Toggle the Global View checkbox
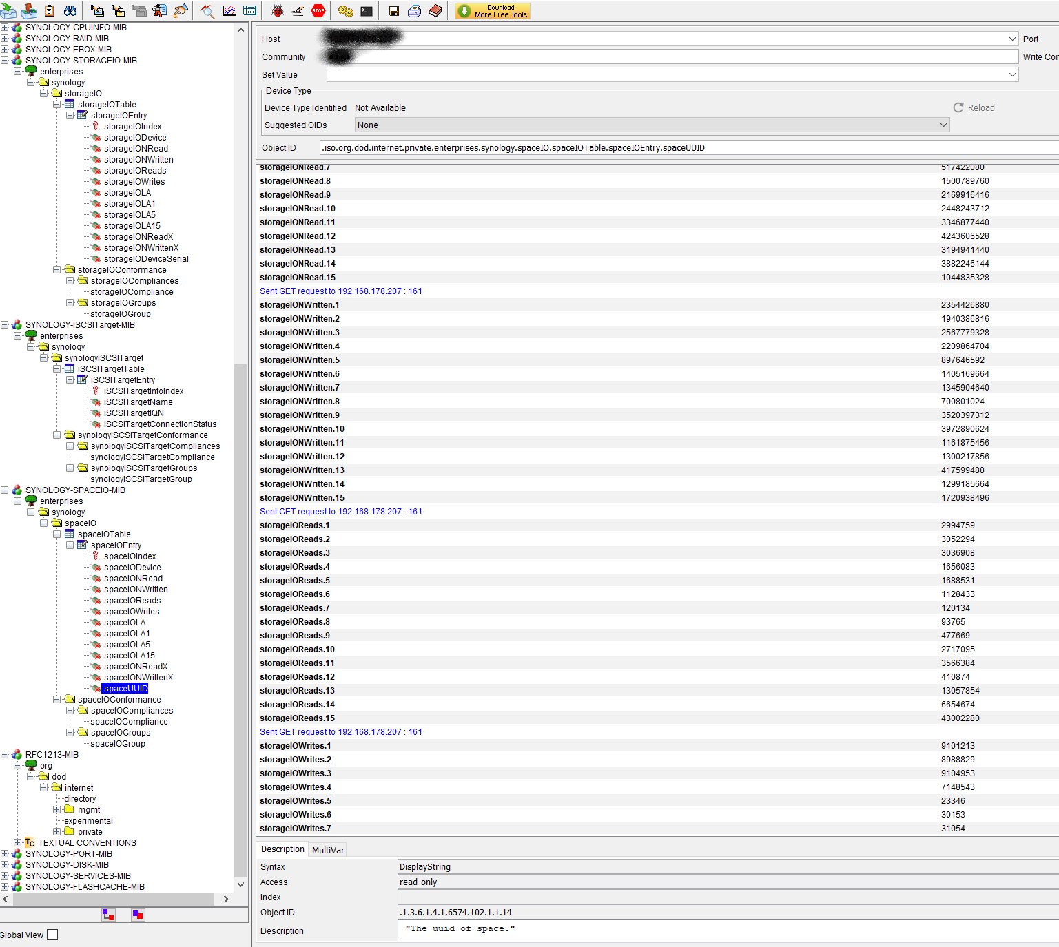The height and width of the screenshot is (947, 1059). pos(52,935)
